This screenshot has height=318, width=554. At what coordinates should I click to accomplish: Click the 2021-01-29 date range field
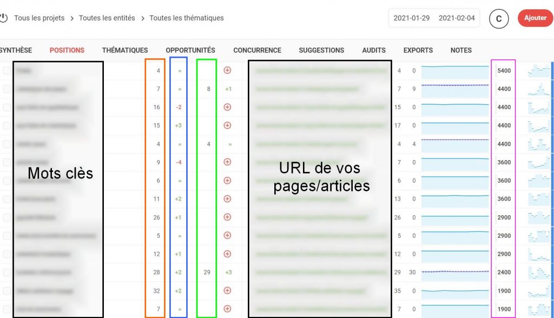[x=413, y=18]
